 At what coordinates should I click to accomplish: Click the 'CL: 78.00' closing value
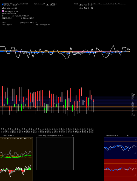pos(50,5)
